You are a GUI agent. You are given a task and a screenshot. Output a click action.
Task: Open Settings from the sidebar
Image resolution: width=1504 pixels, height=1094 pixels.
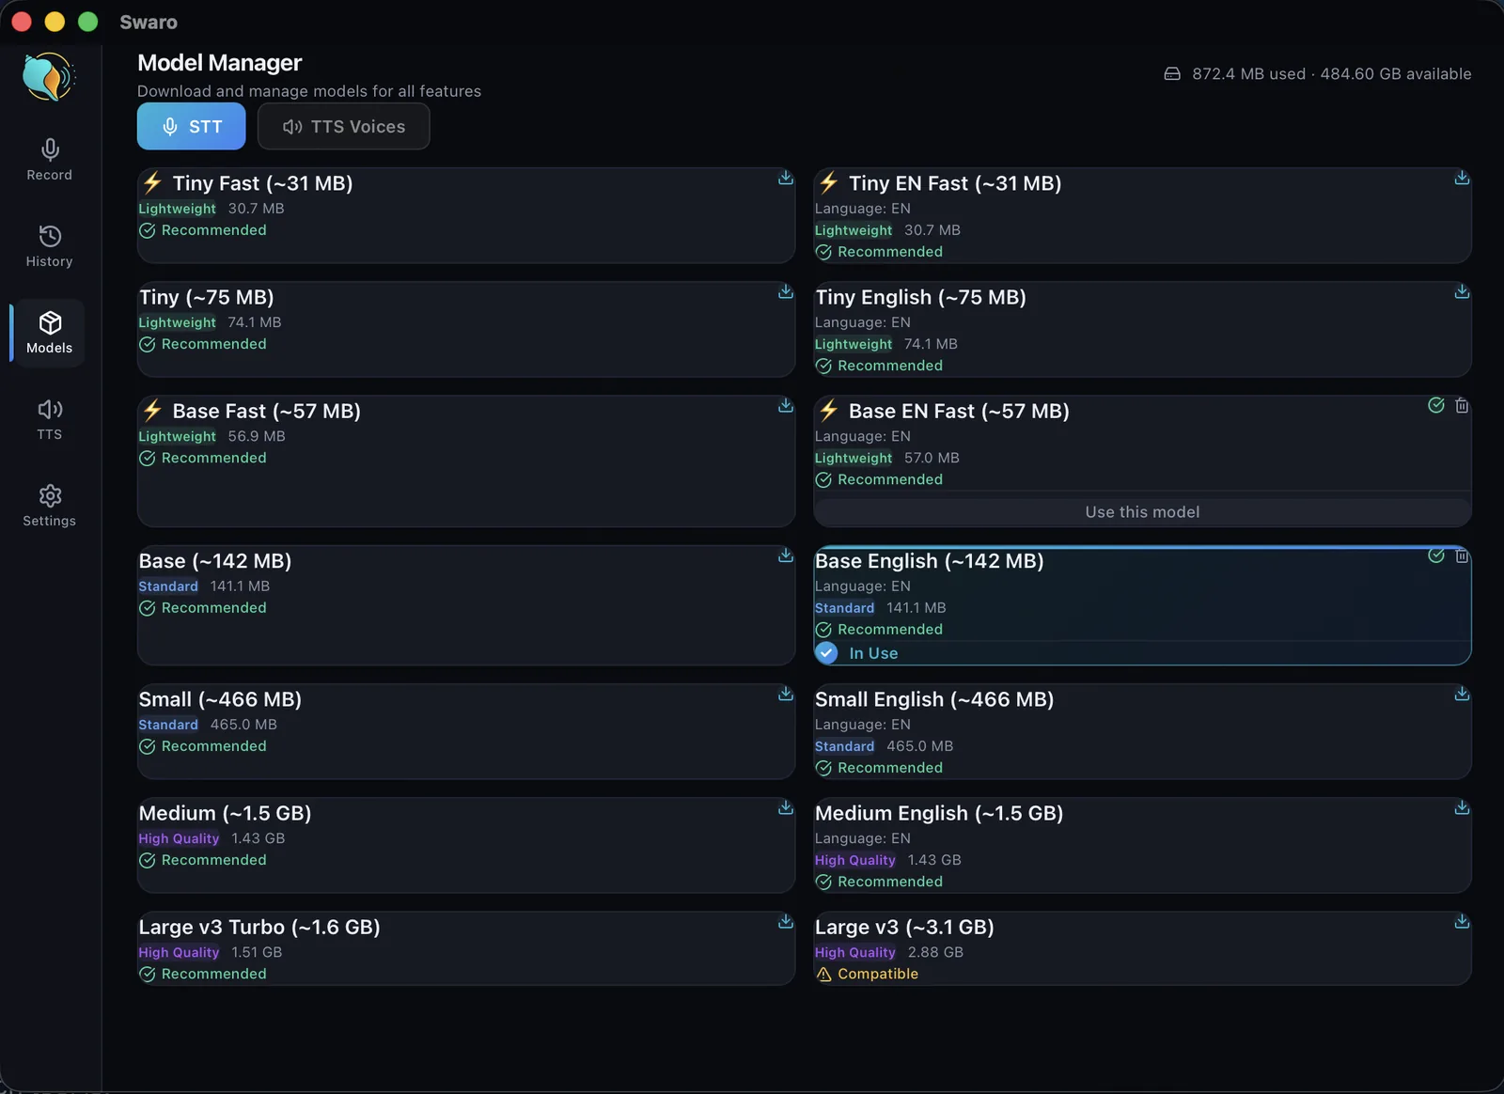coord(50,506)
